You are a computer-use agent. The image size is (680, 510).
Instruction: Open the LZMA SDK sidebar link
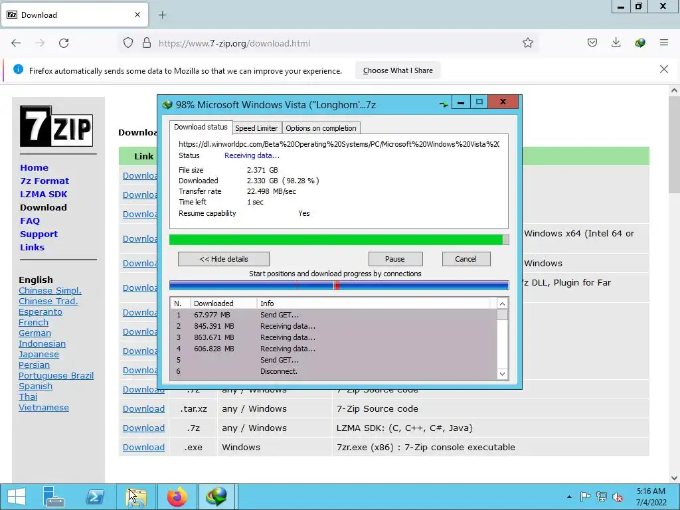44,195
